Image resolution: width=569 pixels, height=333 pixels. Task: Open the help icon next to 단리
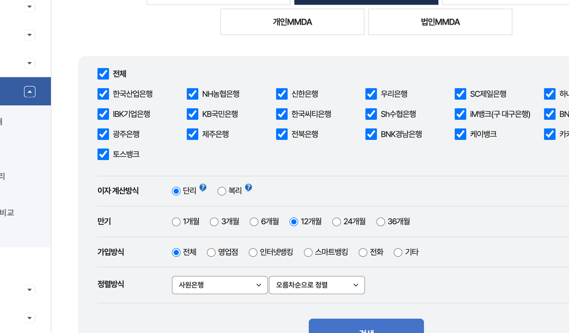pyautogui.click(x=203, y=187)
